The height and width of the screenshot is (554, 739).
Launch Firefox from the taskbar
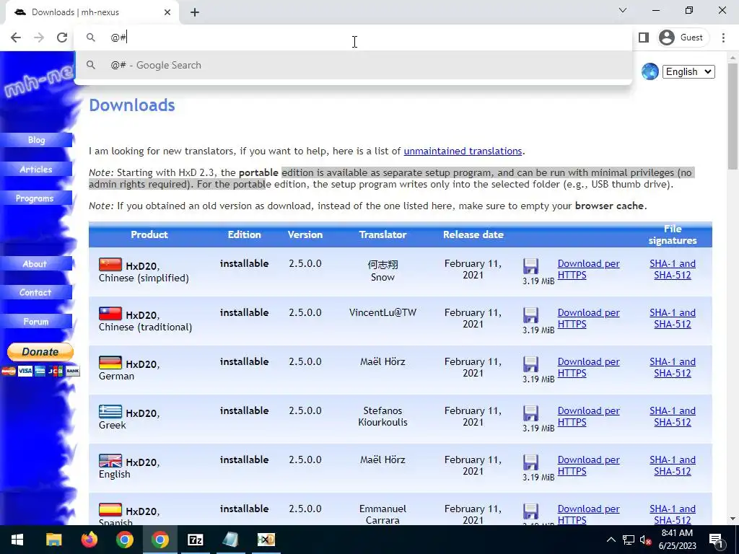point(89,540)
